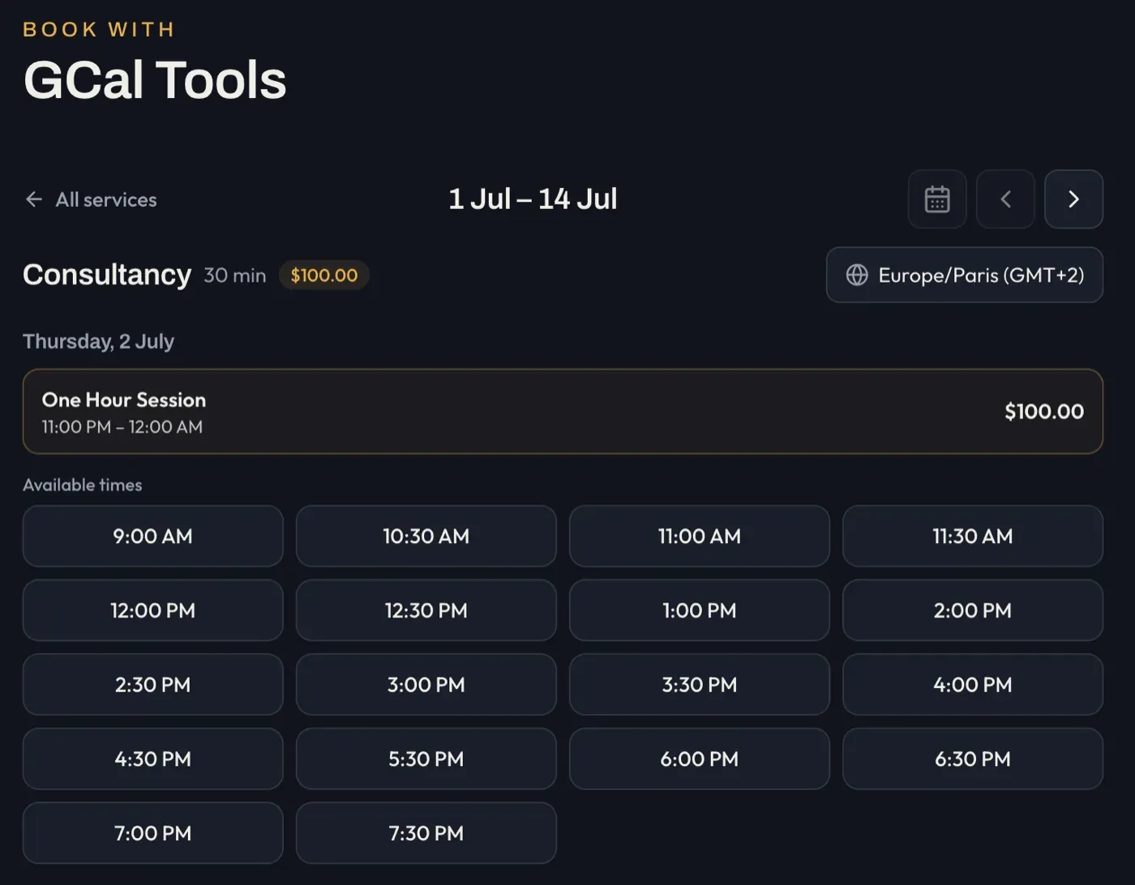Book the 12:30 PM slot
Screen dimensions: 1135x885
426,610
